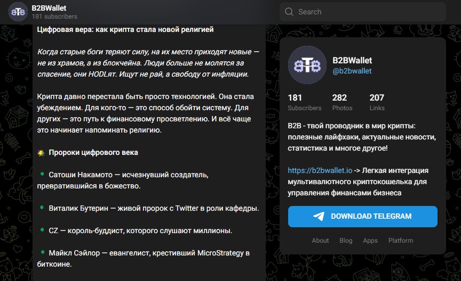This screenshot has width=461, height=281.
Task: Click the B2BWallet title in the header
Action: click(x=49, y=8)
